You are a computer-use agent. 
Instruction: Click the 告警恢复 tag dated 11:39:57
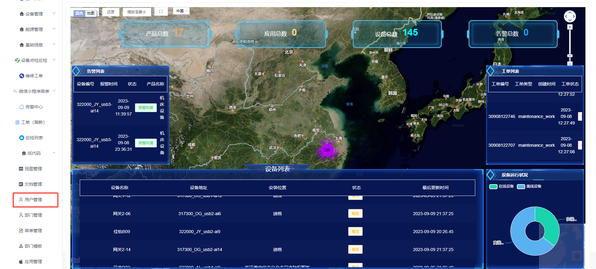(x=146, y=108)
